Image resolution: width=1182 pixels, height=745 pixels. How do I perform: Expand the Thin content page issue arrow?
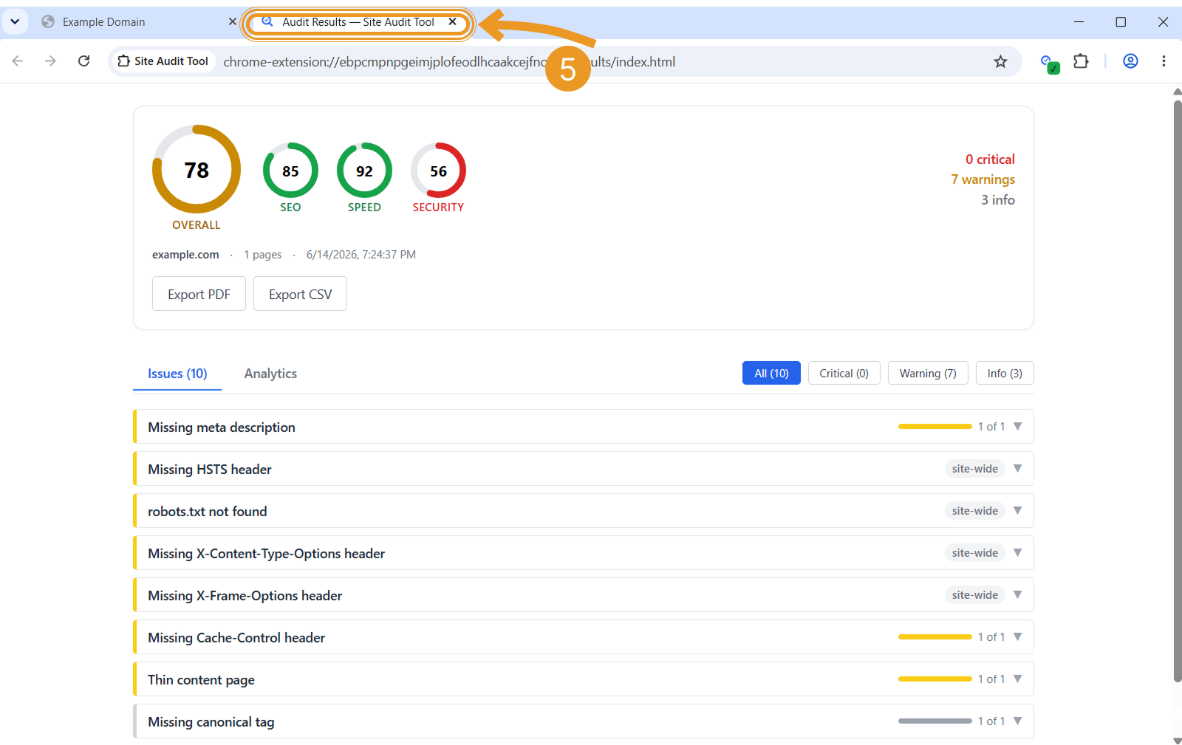[x=1017, y=679]
